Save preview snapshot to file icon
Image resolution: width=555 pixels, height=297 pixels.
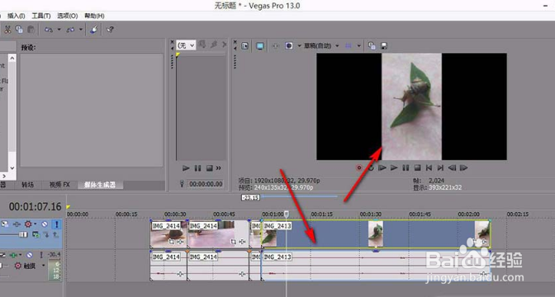coord(384,45)
